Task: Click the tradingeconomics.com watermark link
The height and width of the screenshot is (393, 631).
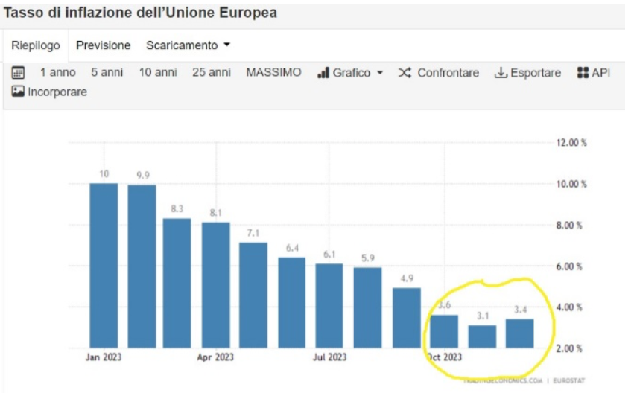Action: [x=503, y=380]
